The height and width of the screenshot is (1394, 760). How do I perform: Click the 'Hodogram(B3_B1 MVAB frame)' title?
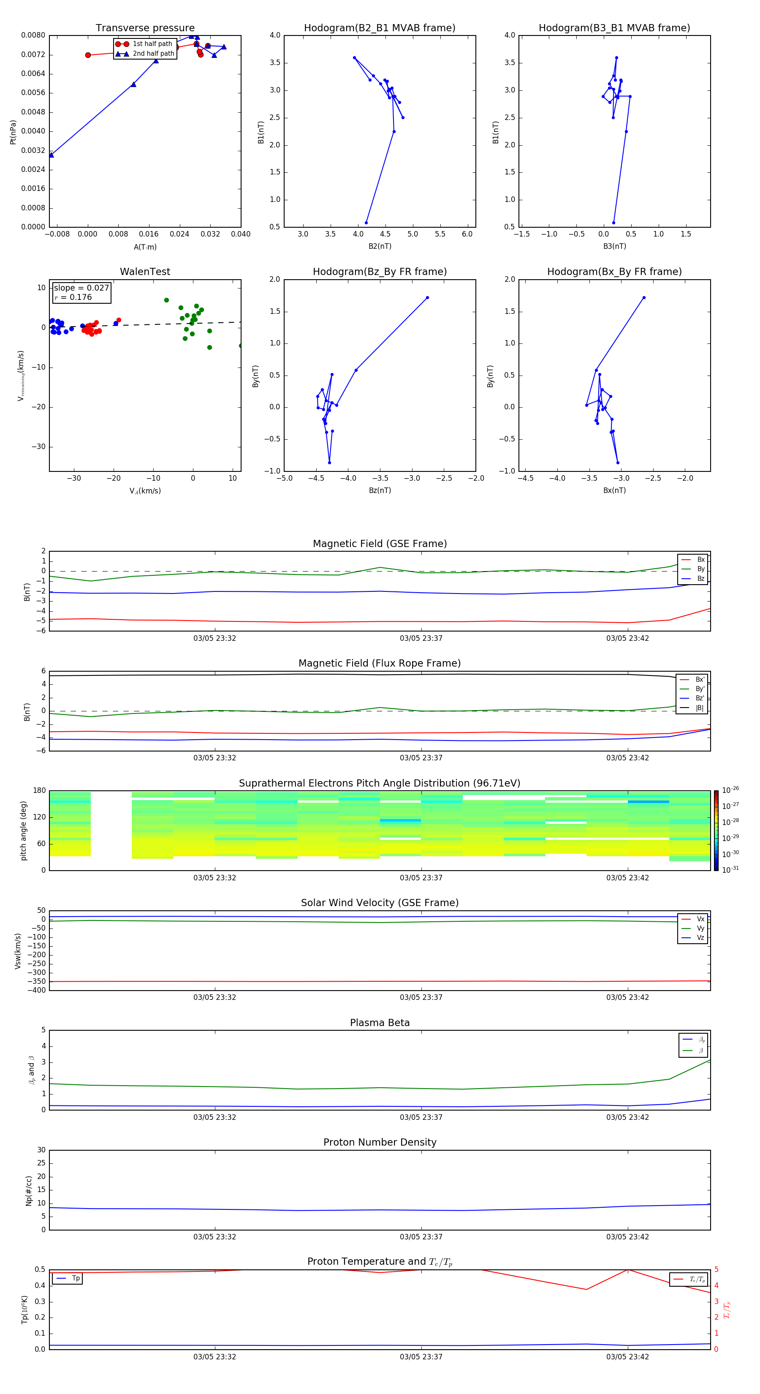(x=614, y=28)
